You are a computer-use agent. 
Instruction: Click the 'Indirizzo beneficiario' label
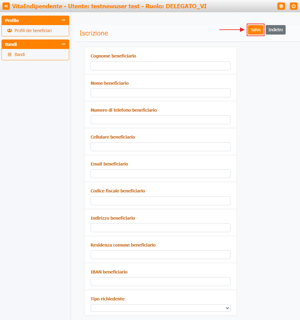click(113, 218)
